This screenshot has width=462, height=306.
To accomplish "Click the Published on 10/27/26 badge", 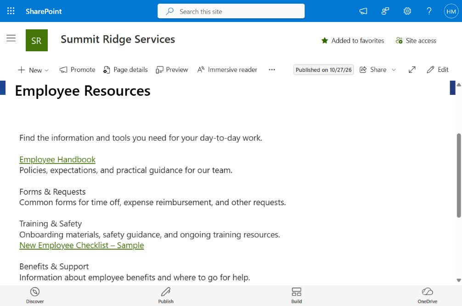I will point(323,70).
